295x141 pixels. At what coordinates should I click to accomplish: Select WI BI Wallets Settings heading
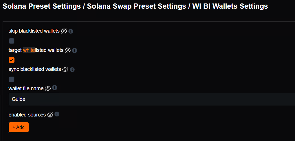230,6
